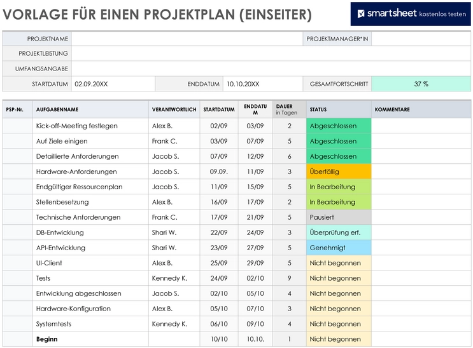Click end date 10.10. in Beginn row
Viewport: 473px width, 348px height.
point(255,339)
